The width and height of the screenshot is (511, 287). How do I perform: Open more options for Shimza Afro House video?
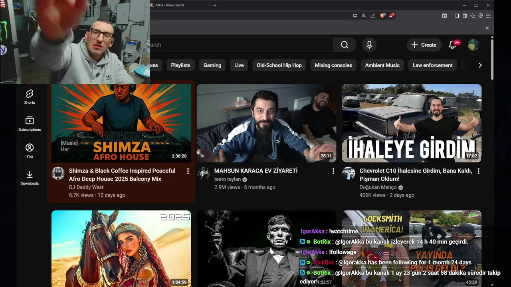[x=188, y=171]
